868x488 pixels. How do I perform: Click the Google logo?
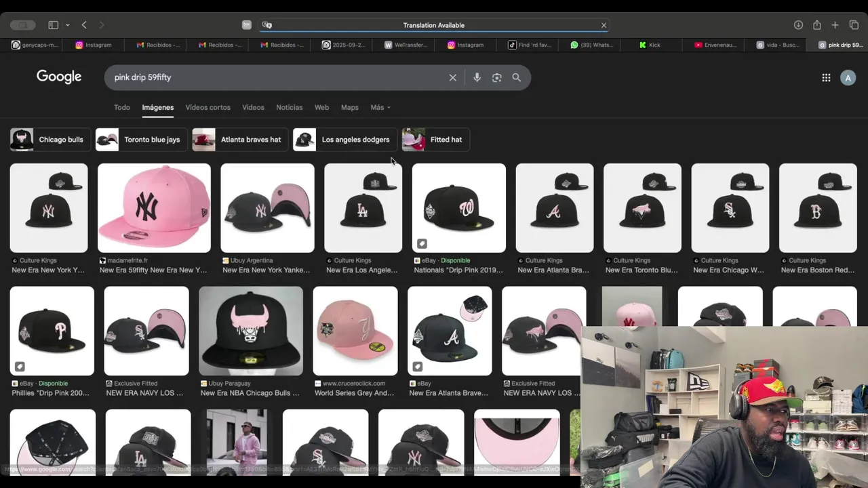(59, 77)
